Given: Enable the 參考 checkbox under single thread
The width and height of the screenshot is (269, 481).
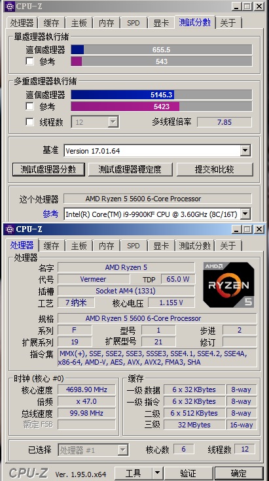Looking at the screenshot, I should click(x=30, y=61).
